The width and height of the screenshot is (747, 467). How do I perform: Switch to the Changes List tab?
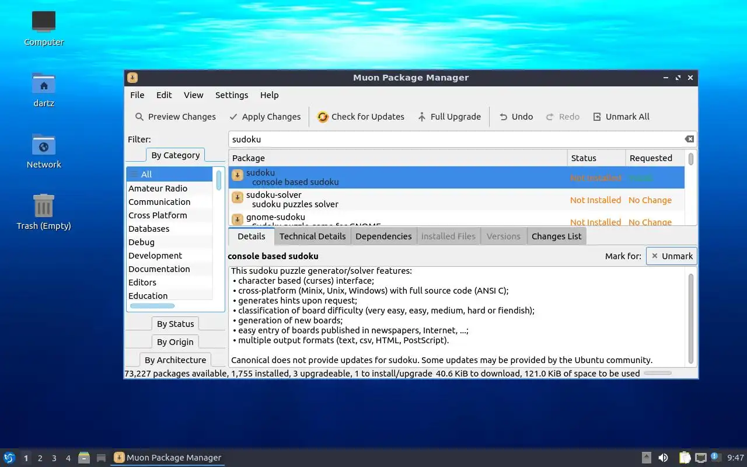pos(556,236)
